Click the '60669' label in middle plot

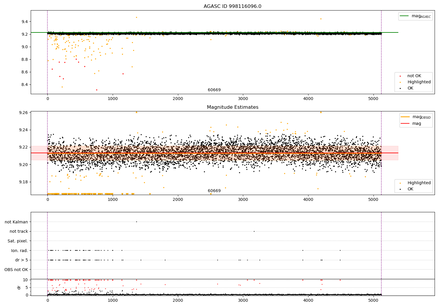[x=214, y=191]
